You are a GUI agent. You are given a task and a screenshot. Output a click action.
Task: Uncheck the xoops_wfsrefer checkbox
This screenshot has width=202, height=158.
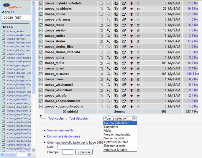tap(41, 95)
